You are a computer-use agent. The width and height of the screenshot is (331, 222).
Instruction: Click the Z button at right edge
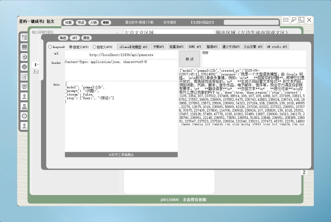click(x=304, y=173)
